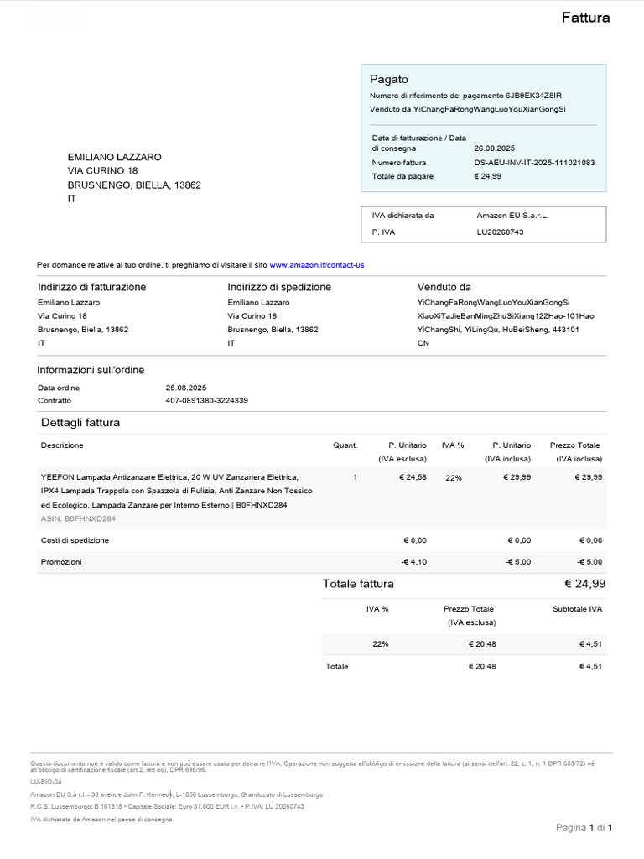The width and height of the screenshot is (644, 859).
Task: Select address line VIA CURINO 18
Action: click(102, 170)
